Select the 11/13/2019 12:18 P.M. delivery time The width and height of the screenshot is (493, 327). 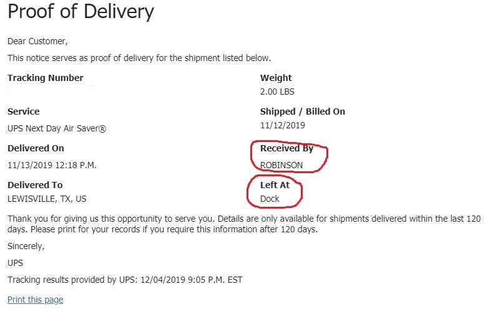[52, 165]
